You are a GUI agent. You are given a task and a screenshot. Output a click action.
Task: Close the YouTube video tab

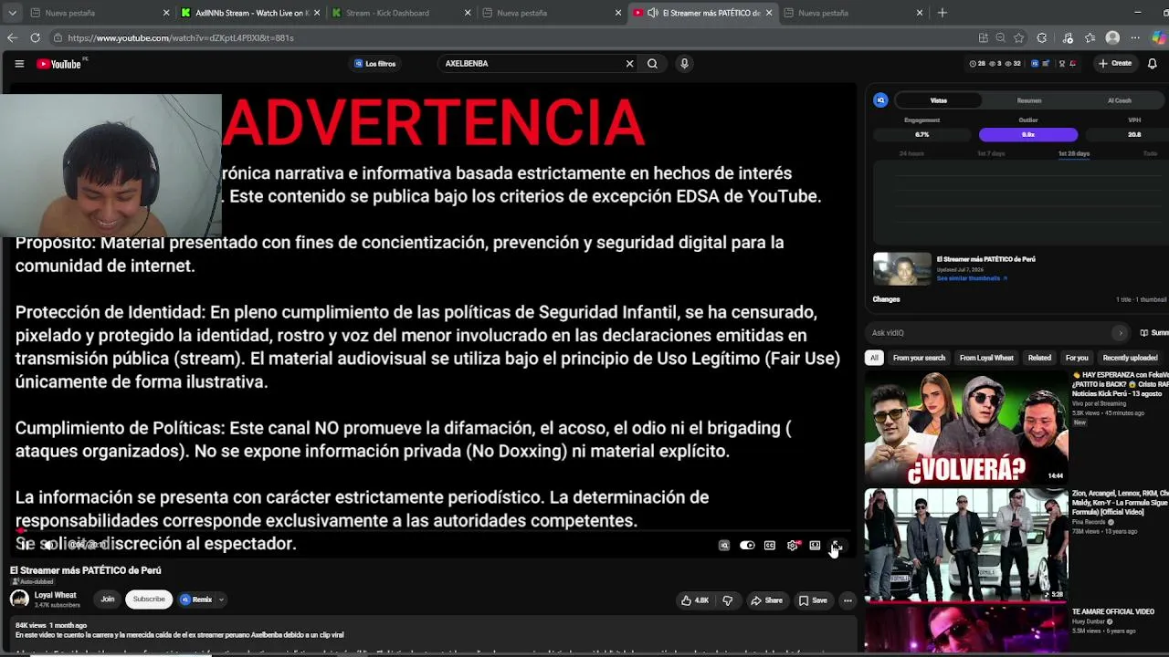(x=769, y=13)
